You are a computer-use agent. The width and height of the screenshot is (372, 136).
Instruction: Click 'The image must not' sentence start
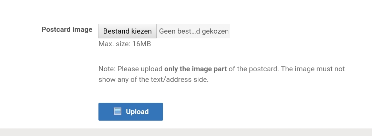313,69
